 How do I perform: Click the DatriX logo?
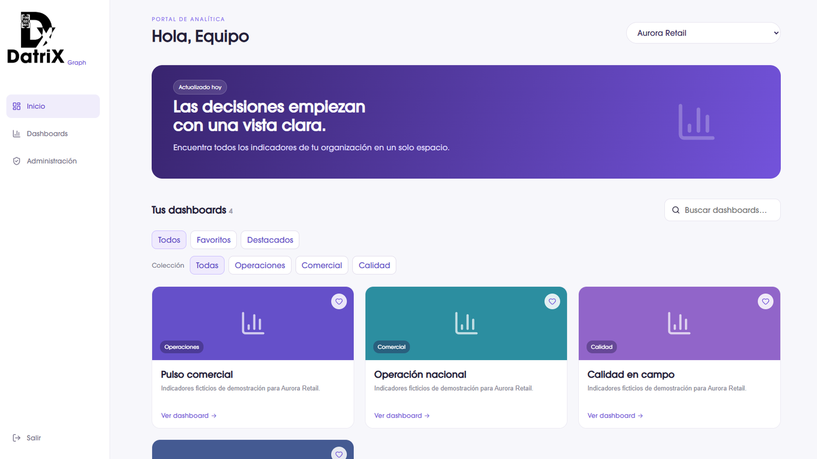[x=36, y=38]
